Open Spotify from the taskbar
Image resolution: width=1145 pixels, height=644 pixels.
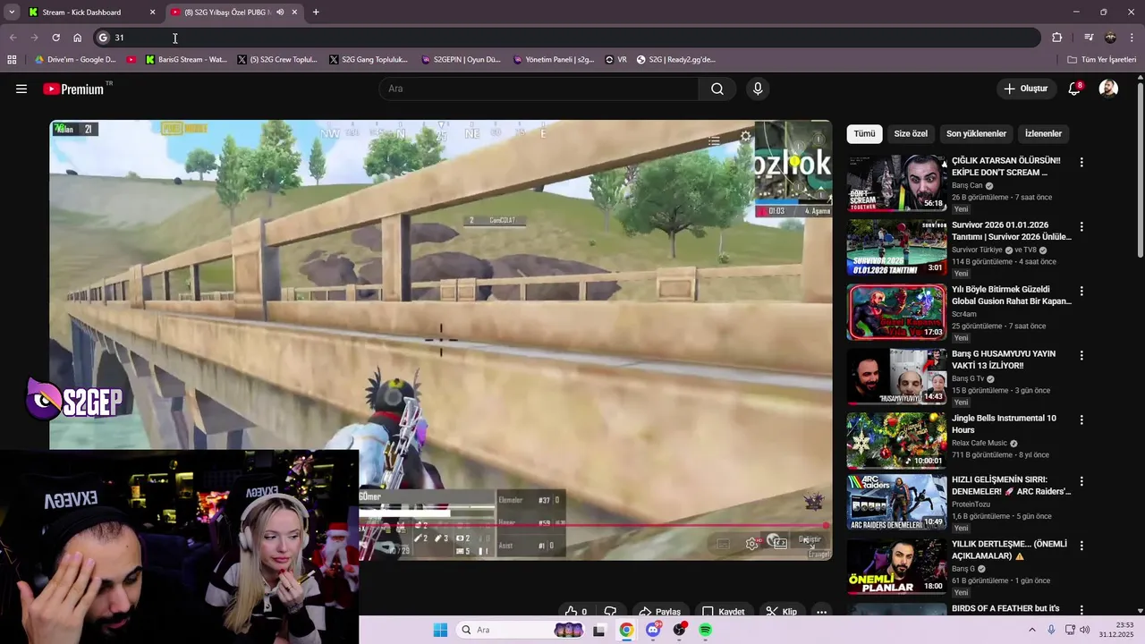tap(705, 630)
